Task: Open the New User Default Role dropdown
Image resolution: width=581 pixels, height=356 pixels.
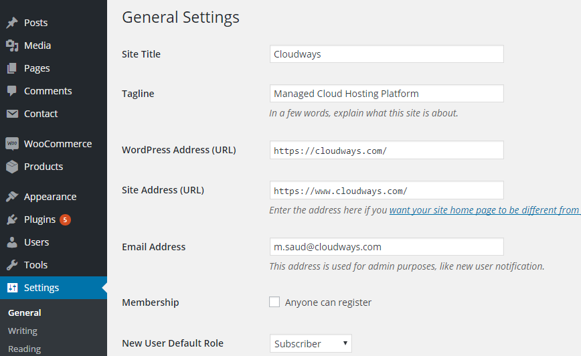Action: click(311, 344)
